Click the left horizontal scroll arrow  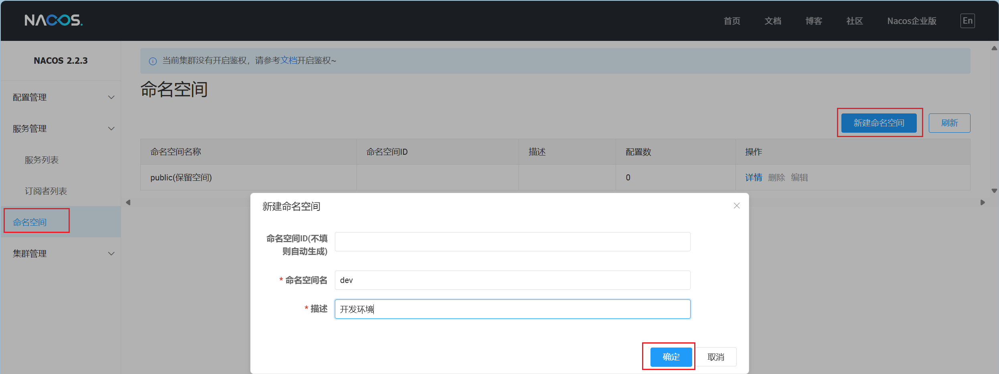(128, 202)
